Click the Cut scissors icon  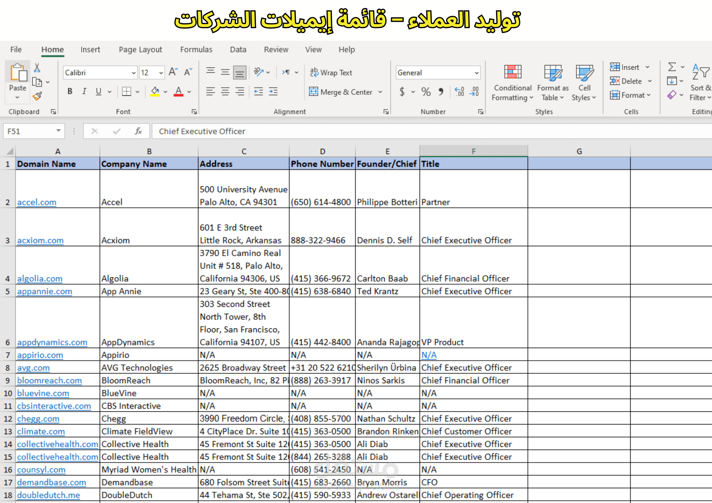(x=37, y=68)
